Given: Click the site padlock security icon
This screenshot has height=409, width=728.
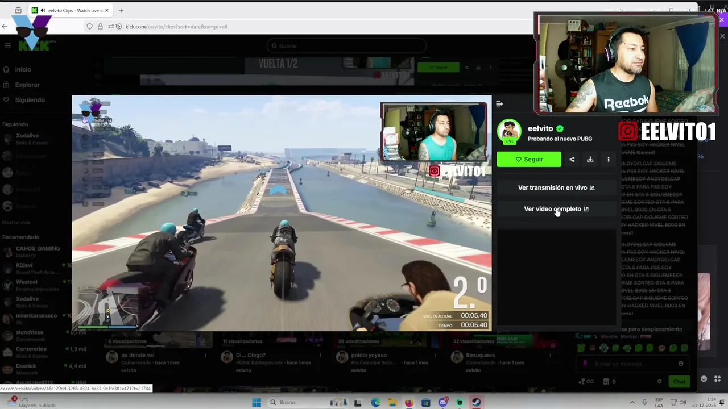Looking at the screenshot, I should coord(100,27).
